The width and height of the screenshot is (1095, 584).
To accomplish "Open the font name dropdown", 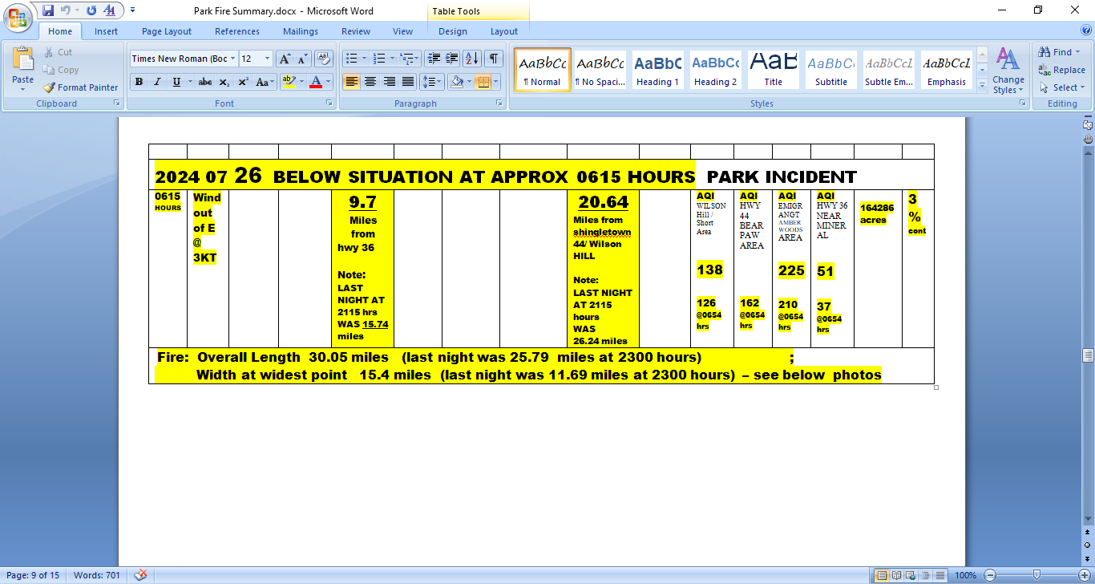I will 232,59.
